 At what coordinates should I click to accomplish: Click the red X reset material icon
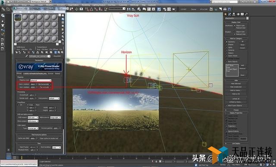29,52
